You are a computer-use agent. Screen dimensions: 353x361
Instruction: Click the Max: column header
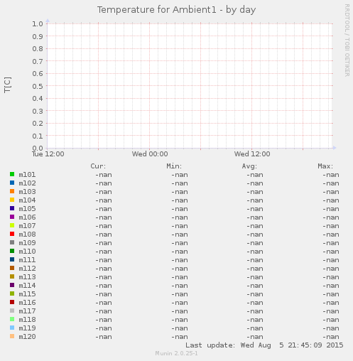click(x=325, y=166)
